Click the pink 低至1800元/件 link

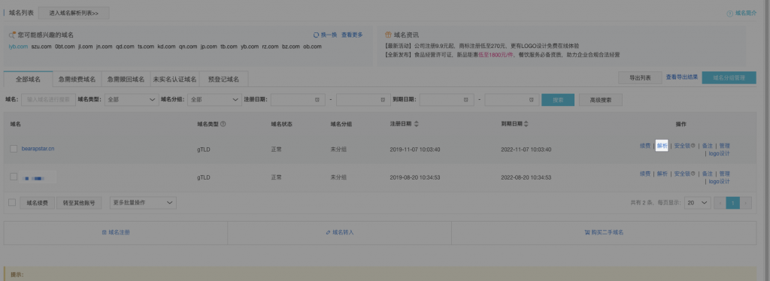click(x=497, y=55)
